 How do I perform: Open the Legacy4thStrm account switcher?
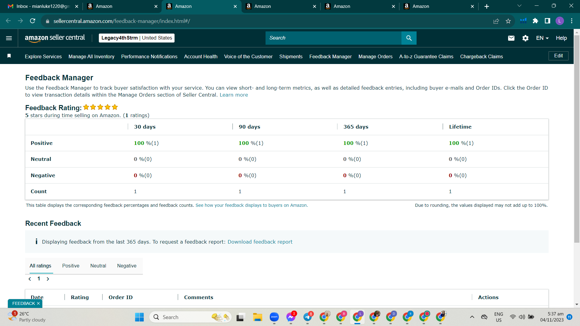click(x=137, y=38)
